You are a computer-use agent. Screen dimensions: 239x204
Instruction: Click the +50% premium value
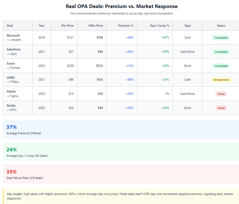click(130, 38)
